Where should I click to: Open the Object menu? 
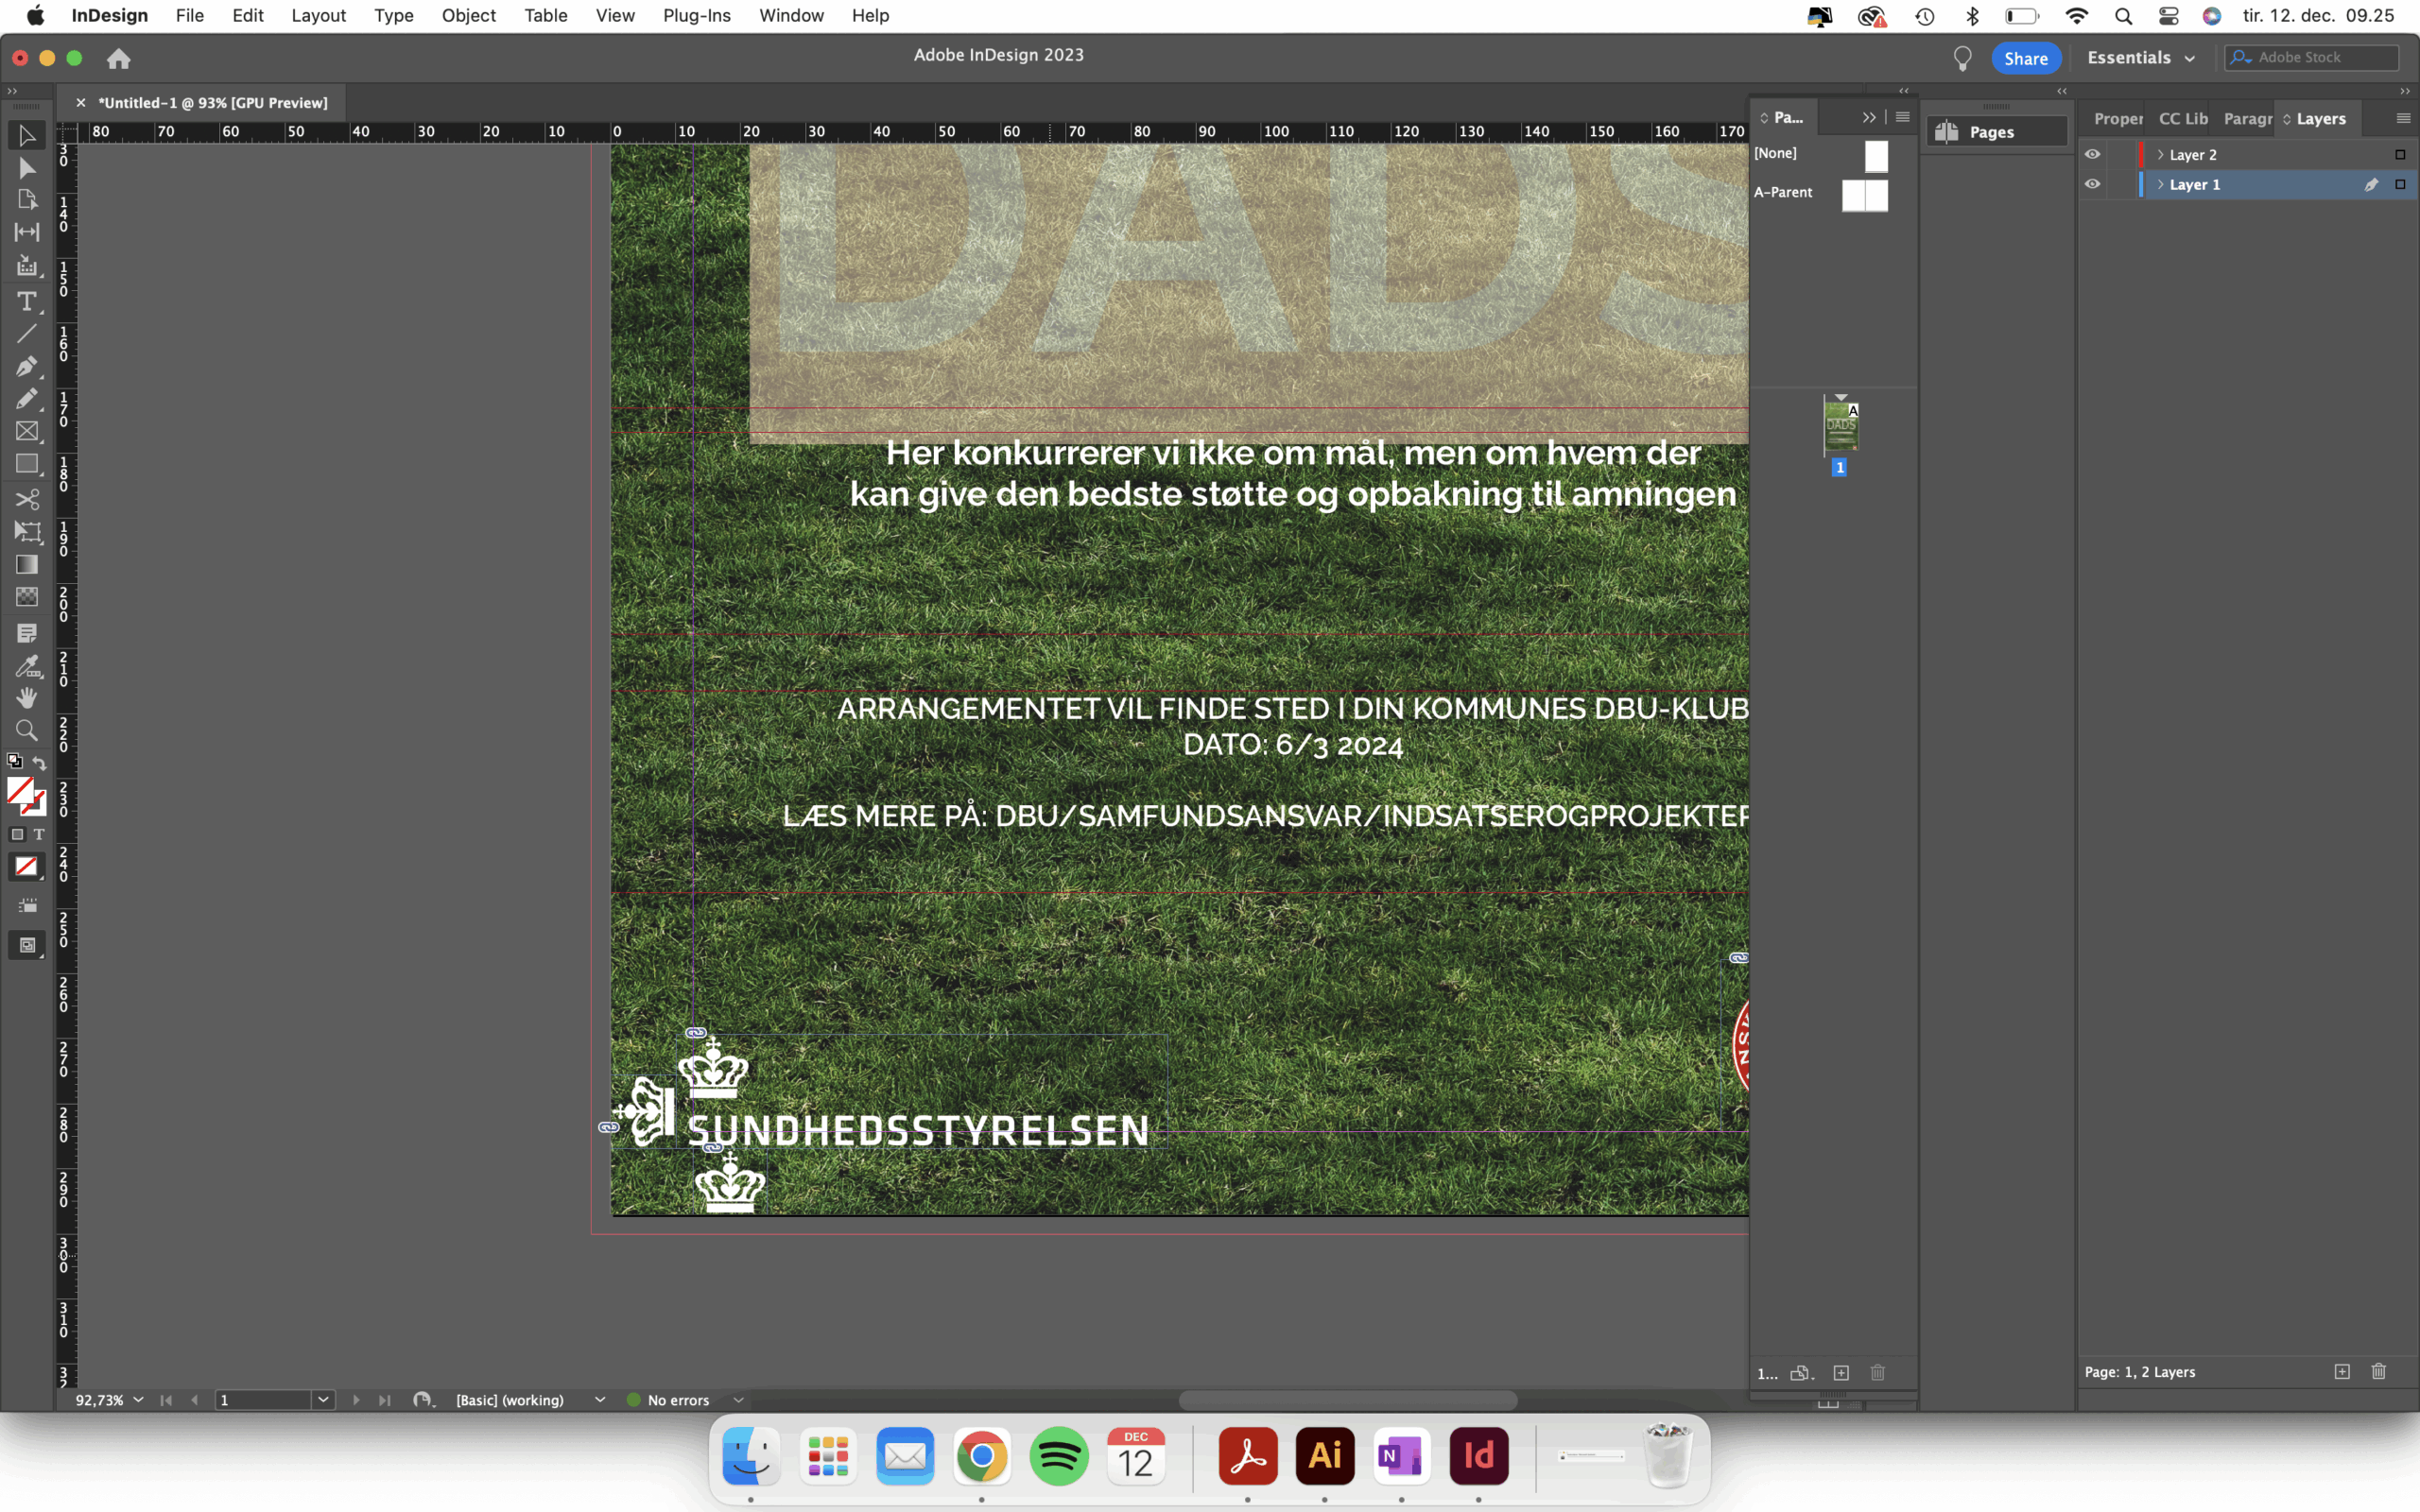[468, 16]
